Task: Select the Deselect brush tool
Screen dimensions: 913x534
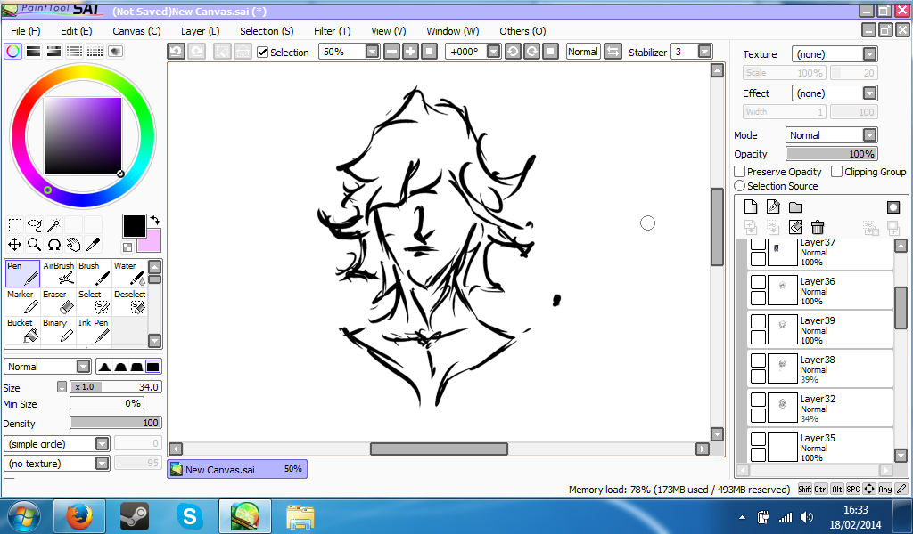Action: pyautogui.click(x=129, y=302)
